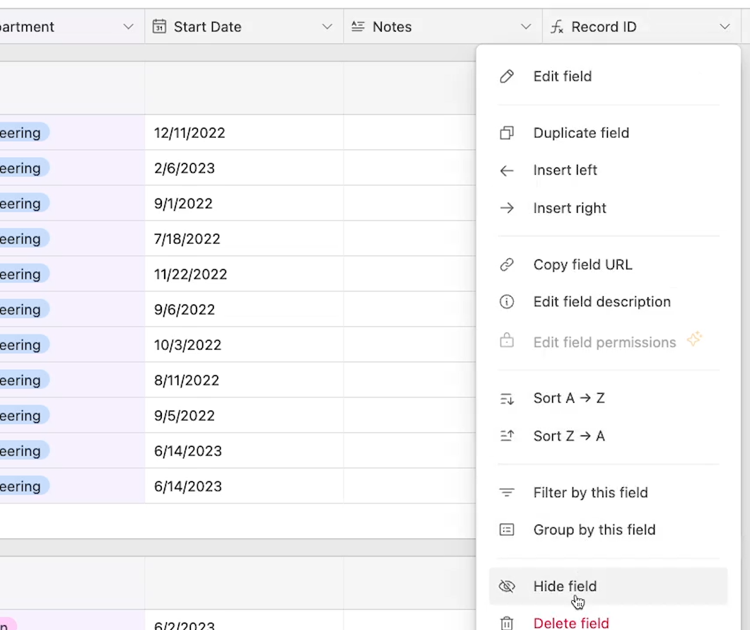750x630 pixels.
Task: Click the sparkle premium icon beside field permissions
Action: pos(694,339)
